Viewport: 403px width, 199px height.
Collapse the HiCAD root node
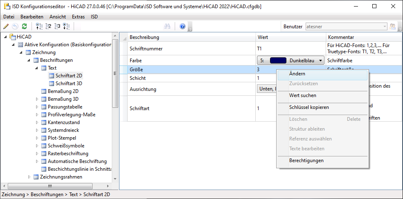coord(6,37)
